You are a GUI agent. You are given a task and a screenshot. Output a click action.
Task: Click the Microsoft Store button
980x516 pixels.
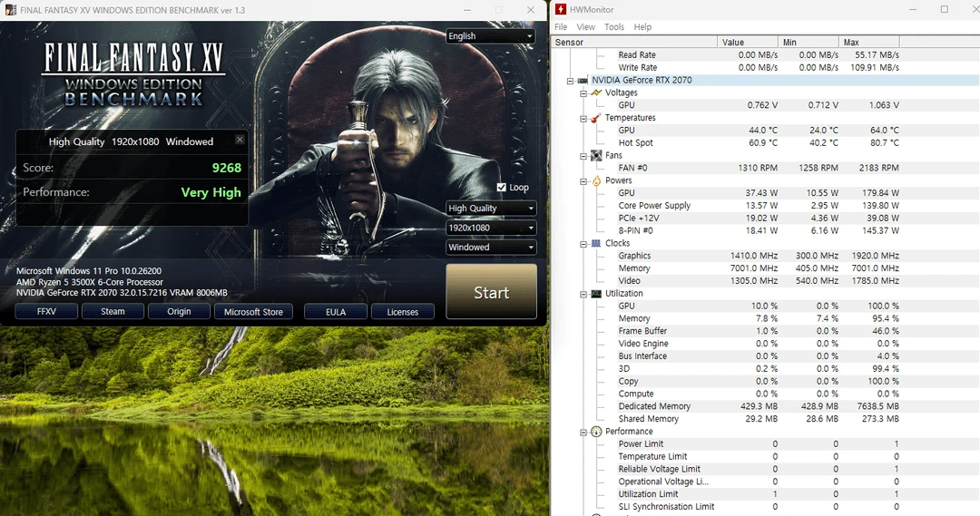coord(253,311)
